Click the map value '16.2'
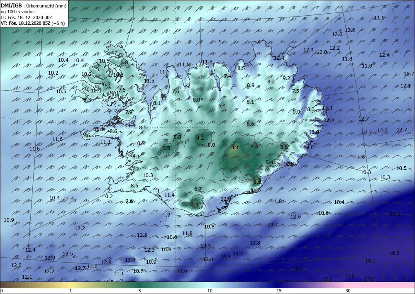The image size is (415, 294). coord(395,214)
